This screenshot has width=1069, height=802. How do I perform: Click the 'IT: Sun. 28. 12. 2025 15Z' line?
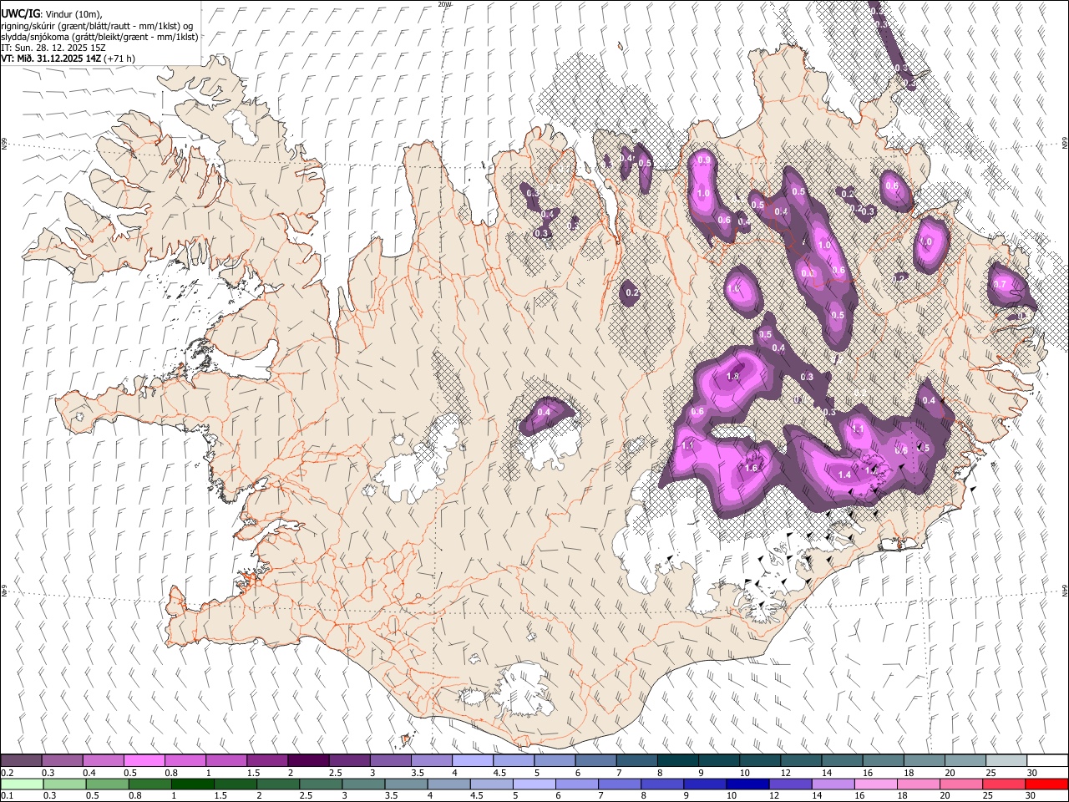pos(53,48)
